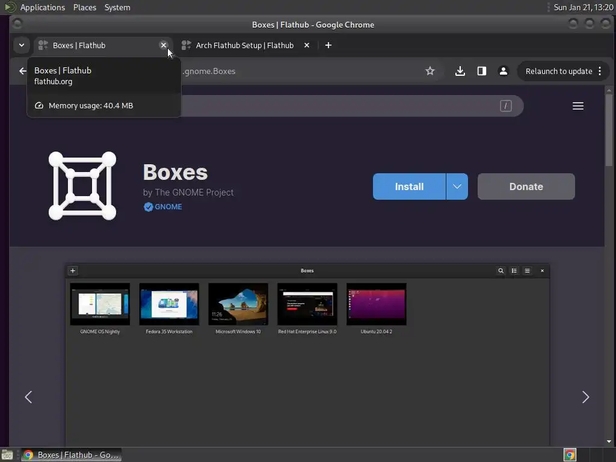Click the slash shortcut icon in search bar
The height and width of the screenshot is (462, 616).
coord(505,106)
